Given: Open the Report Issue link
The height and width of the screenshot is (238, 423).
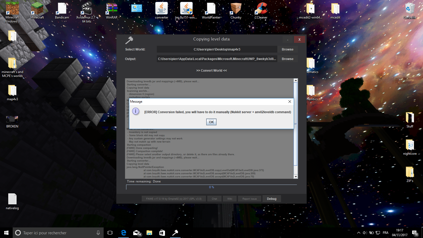Looking at the screenshot, I should [x=250, y=199].
